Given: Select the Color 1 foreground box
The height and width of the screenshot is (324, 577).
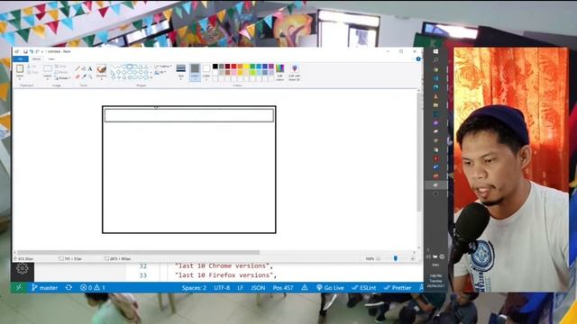Looking at the screenshot, I should [195, 72].
